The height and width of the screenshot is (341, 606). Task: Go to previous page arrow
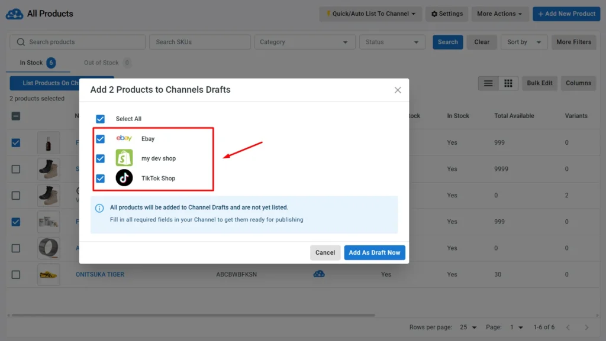pyautogui.click(x=568, y=327)
